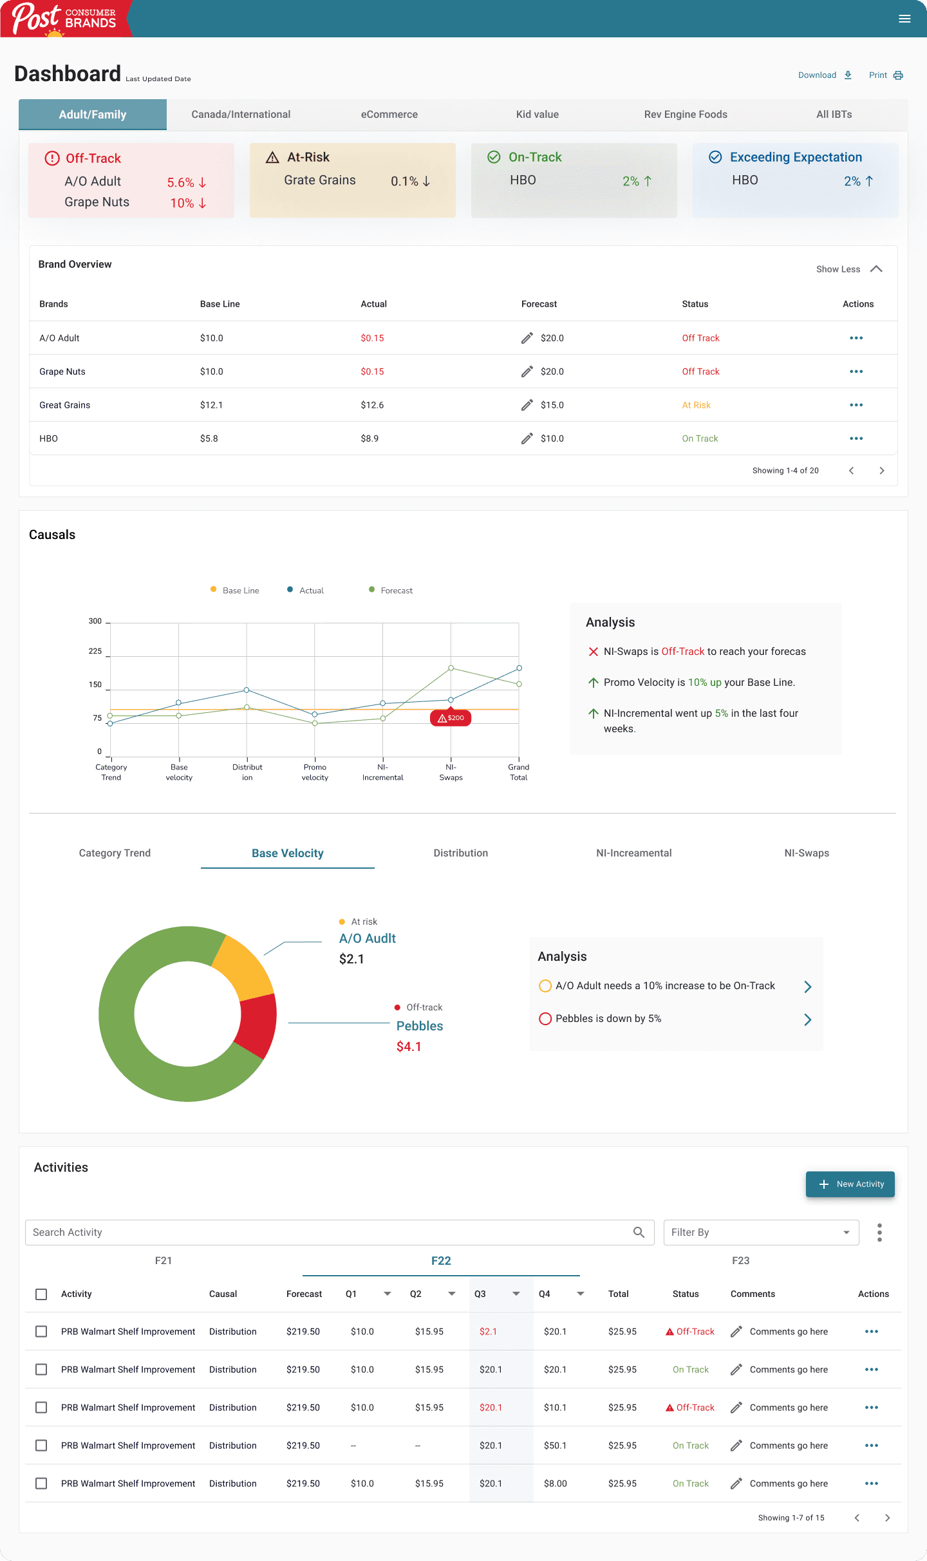Viewport: 927px width, 1561px height.
Task: Collapse Brand Overview with Show Less
Action: tap(849, 269)
